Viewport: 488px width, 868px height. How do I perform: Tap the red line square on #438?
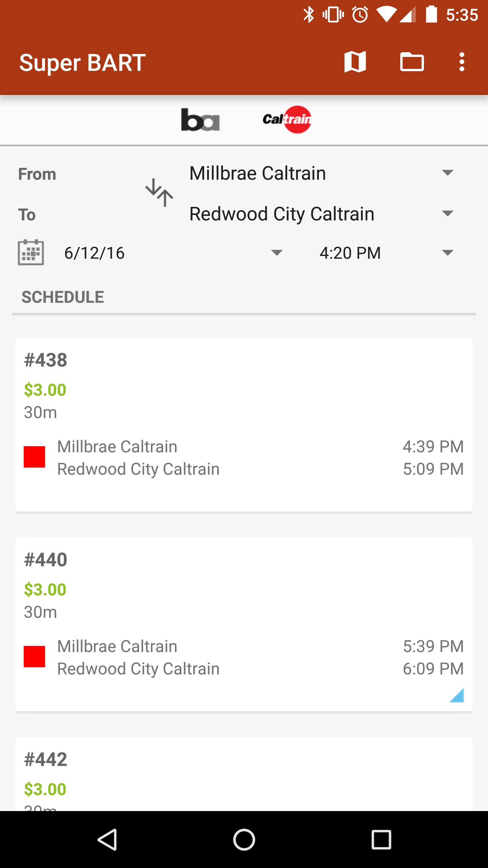[34, 457]
